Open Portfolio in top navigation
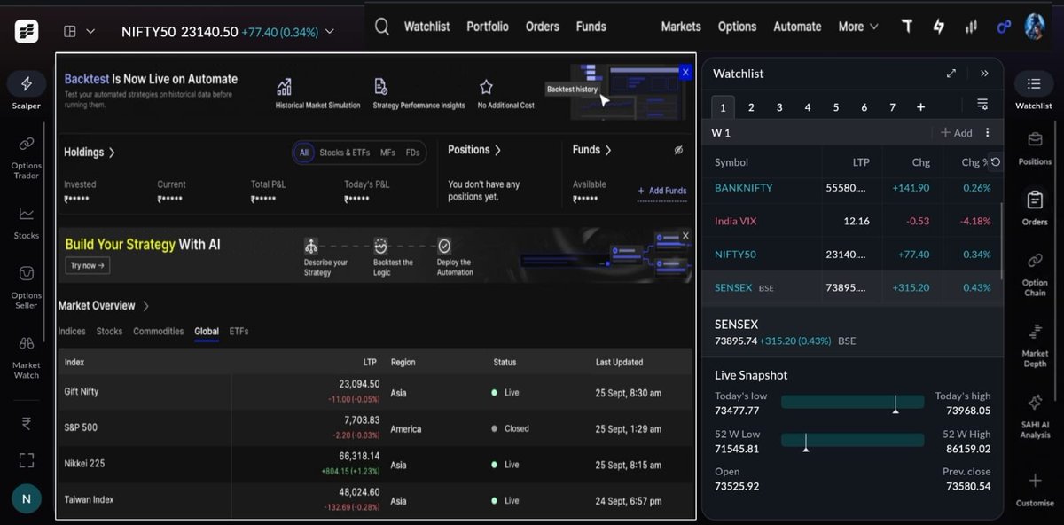The height and width of the screenshot is (525, 1064). pos(488,27)
